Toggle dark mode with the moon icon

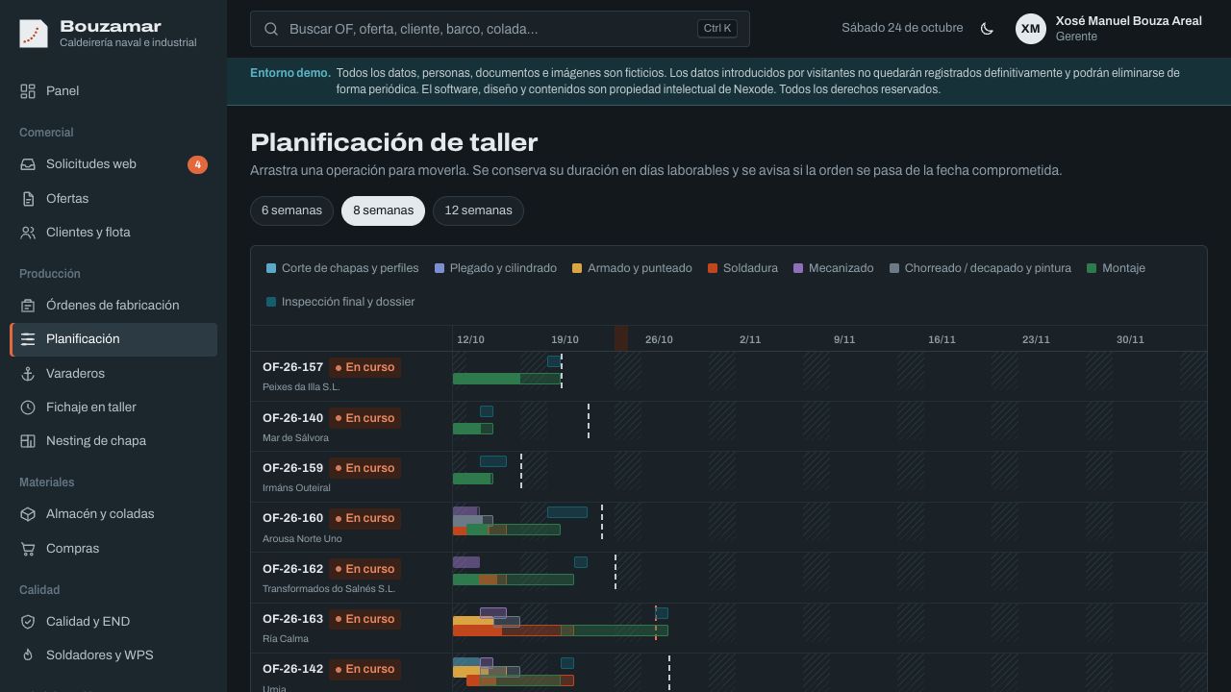click(x=987, y=29)
